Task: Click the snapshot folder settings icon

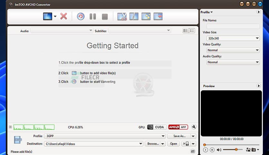Action: tap(248, 150)
